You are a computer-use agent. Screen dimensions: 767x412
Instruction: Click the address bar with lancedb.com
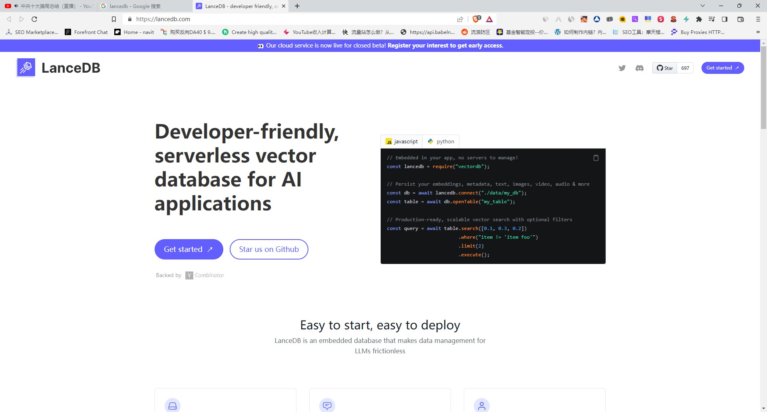click(292, 19)
